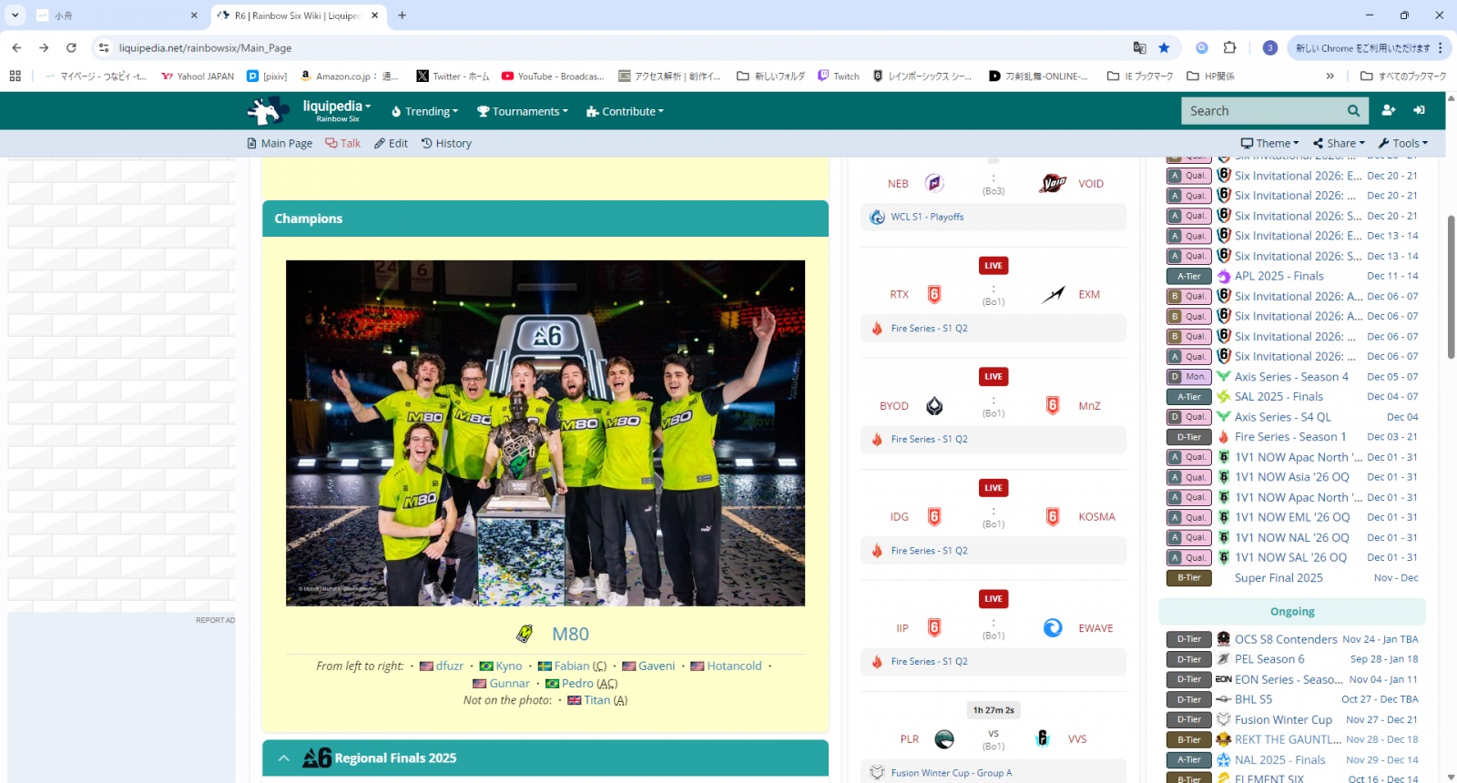Image resolution: width=1457 pixels, height=783 pixels.
Task: Click the Google Translate icon in address bar
Action: pos(1139,48)
